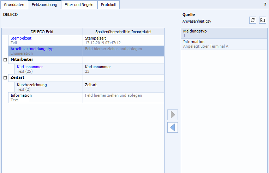Click the Kartennummer field link
The image size is (269, 173).
click(30, 67)
